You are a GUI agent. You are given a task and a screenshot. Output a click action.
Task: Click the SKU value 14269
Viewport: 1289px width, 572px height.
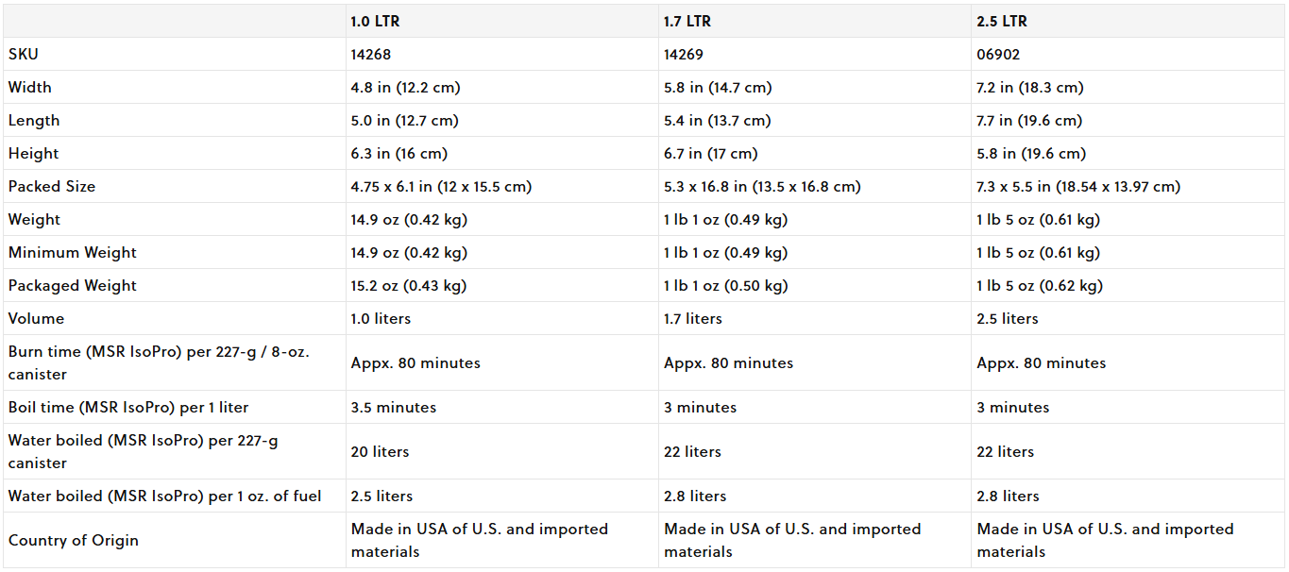tap(684, 54)
